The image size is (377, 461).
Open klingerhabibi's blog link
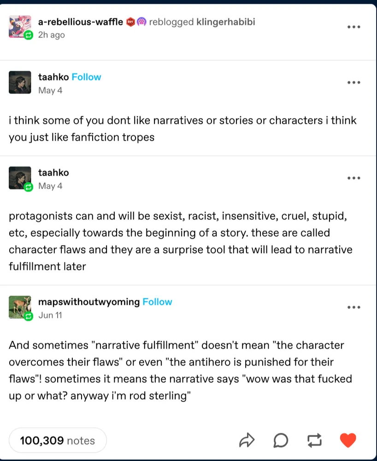(x=225, y=22)
